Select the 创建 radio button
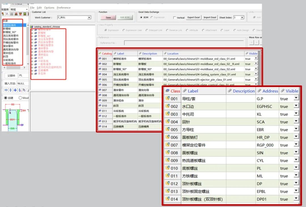 click(x=6, y=98)
